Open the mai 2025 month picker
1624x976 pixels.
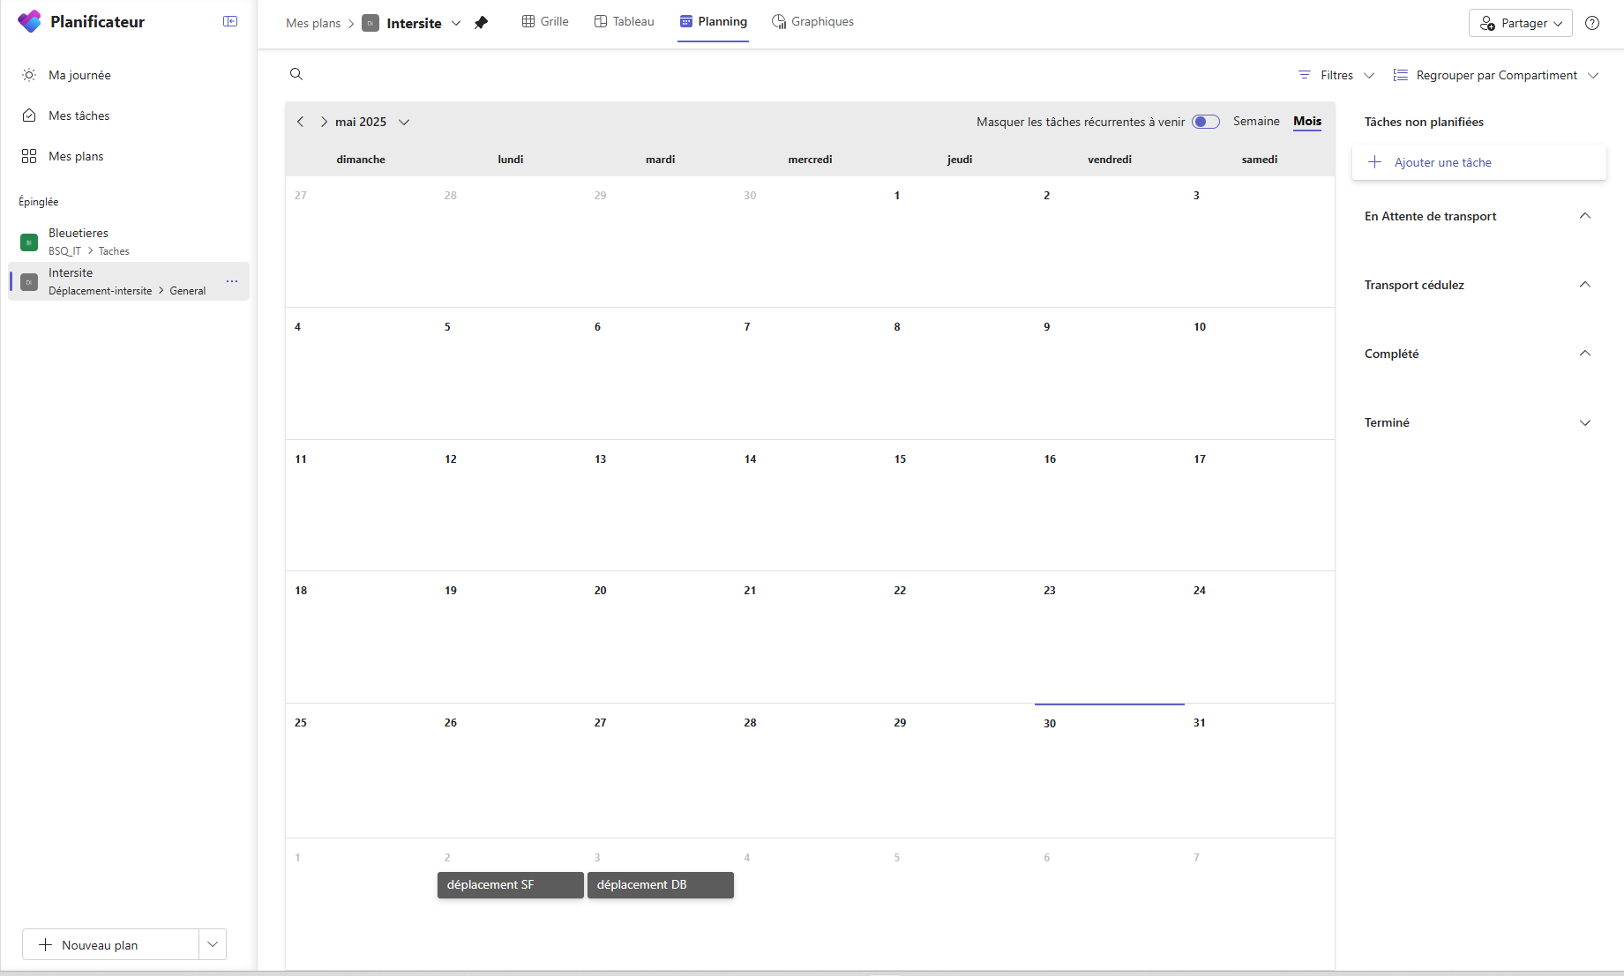(404, 122)
